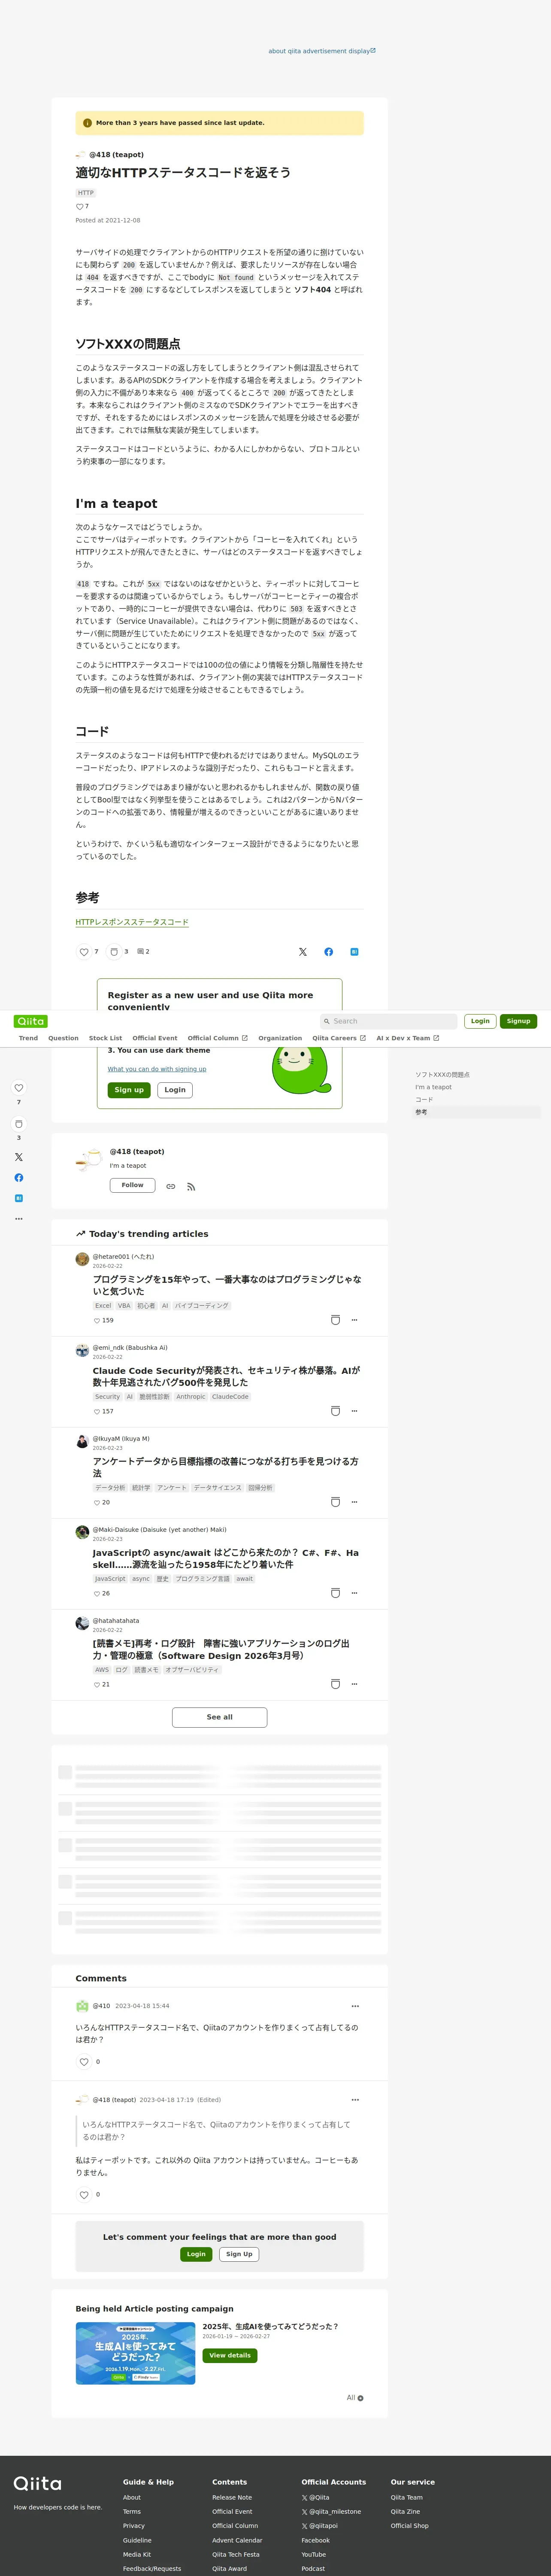Click heart icon below article body

coord(84,952)
